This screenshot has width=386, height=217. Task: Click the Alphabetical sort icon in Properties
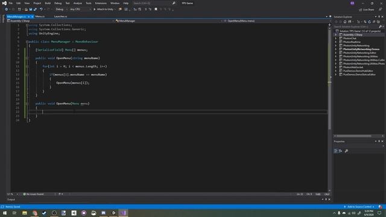click(340, 151)
